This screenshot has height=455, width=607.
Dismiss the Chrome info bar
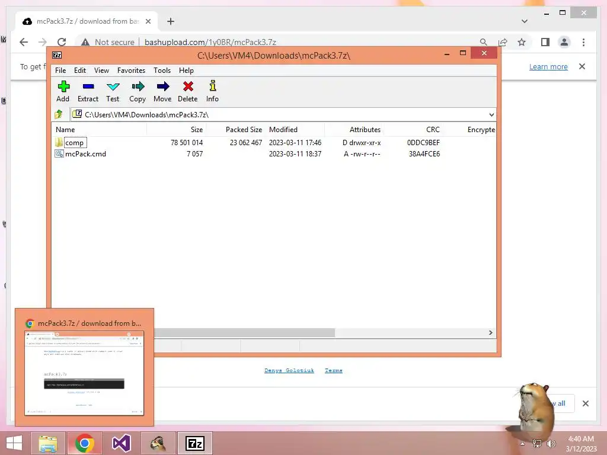coord(582,66)
